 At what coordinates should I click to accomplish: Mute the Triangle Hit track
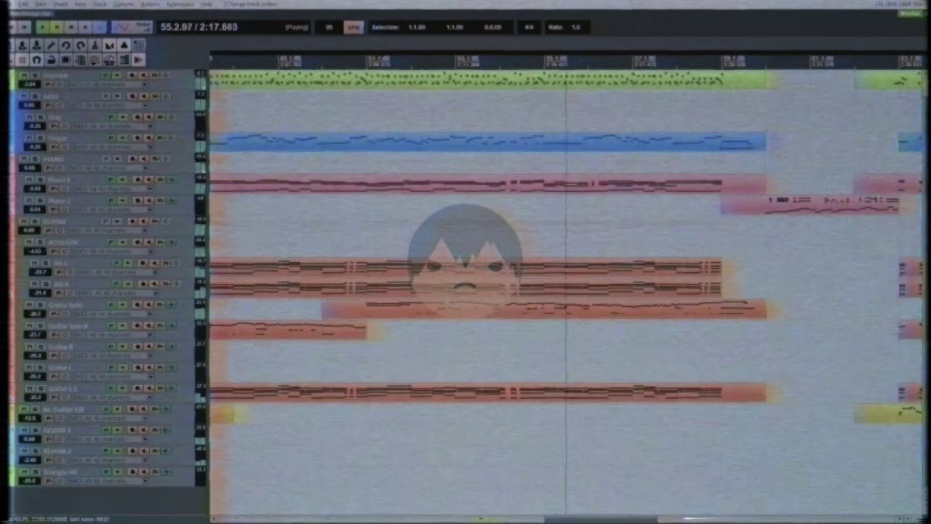tap(24, 472)
